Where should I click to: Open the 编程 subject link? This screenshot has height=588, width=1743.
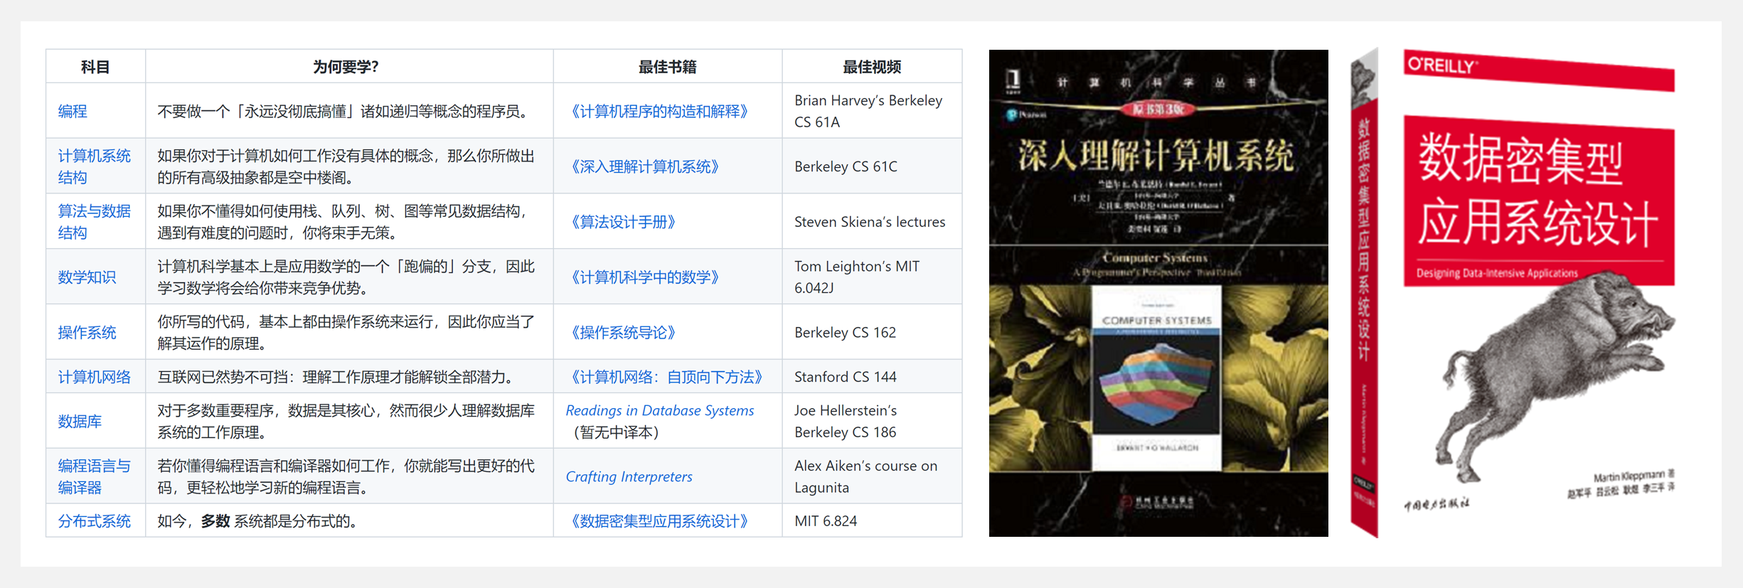[x=73, y=111]
